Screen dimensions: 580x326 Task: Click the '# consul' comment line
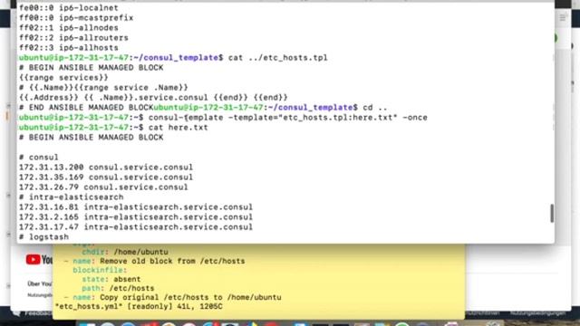point(39,158)
